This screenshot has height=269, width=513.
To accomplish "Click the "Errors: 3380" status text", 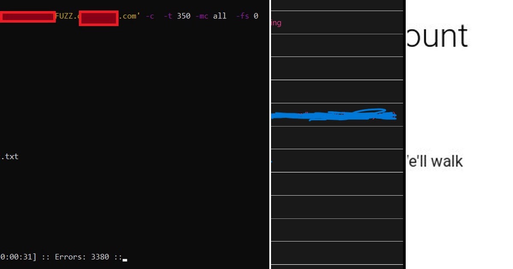I will pos(82,257).
